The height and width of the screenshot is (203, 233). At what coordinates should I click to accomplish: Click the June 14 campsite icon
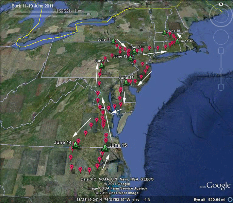[76, 145]
